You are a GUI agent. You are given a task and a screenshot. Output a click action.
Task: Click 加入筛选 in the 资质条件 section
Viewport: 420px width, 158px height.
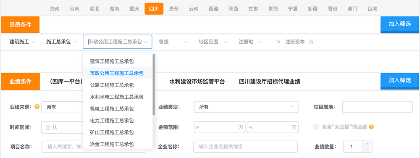(x=400, y=24)
